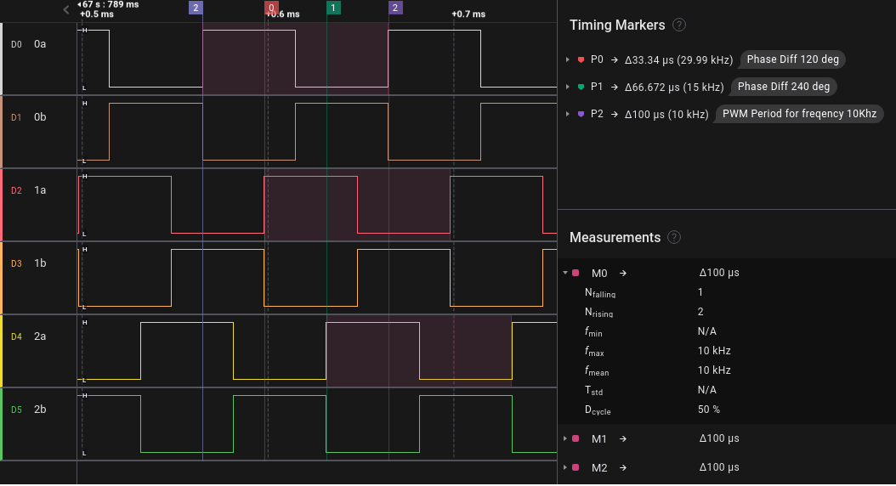Click the arrow icon beside M2

(x=623, y=467)
